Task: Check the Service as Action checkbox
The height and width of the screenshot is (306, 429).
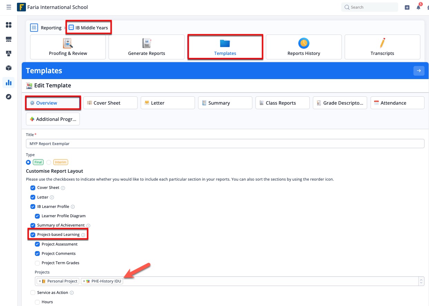Action: tap(33, 293)
